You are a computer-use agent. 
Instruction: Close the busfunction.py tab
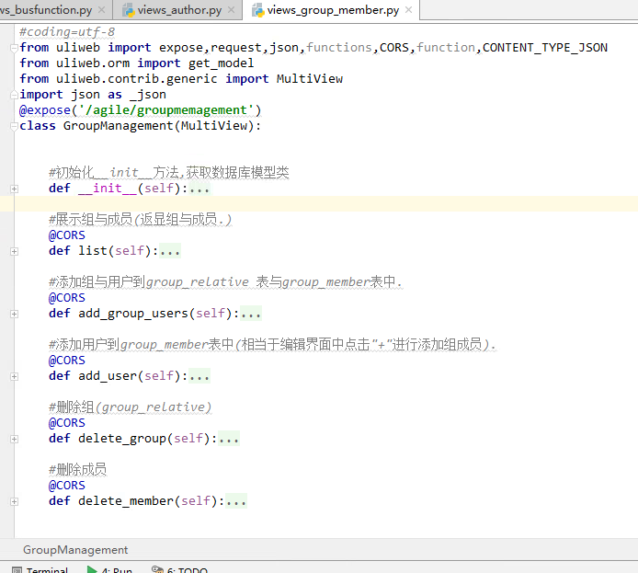tap(102, 10)
